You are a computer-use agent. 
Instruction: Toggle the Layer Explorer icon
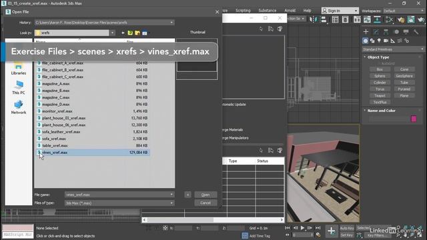coord(346,19)
